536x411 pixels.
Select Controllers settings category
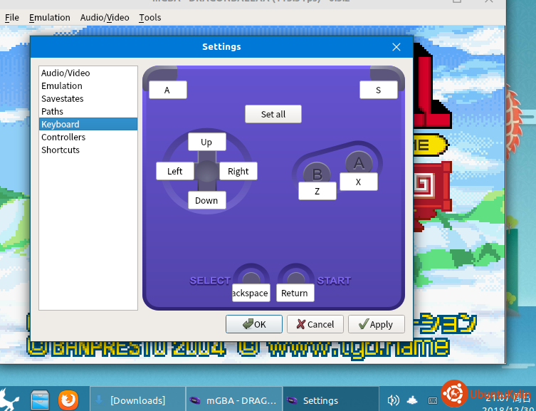(88, 137)
